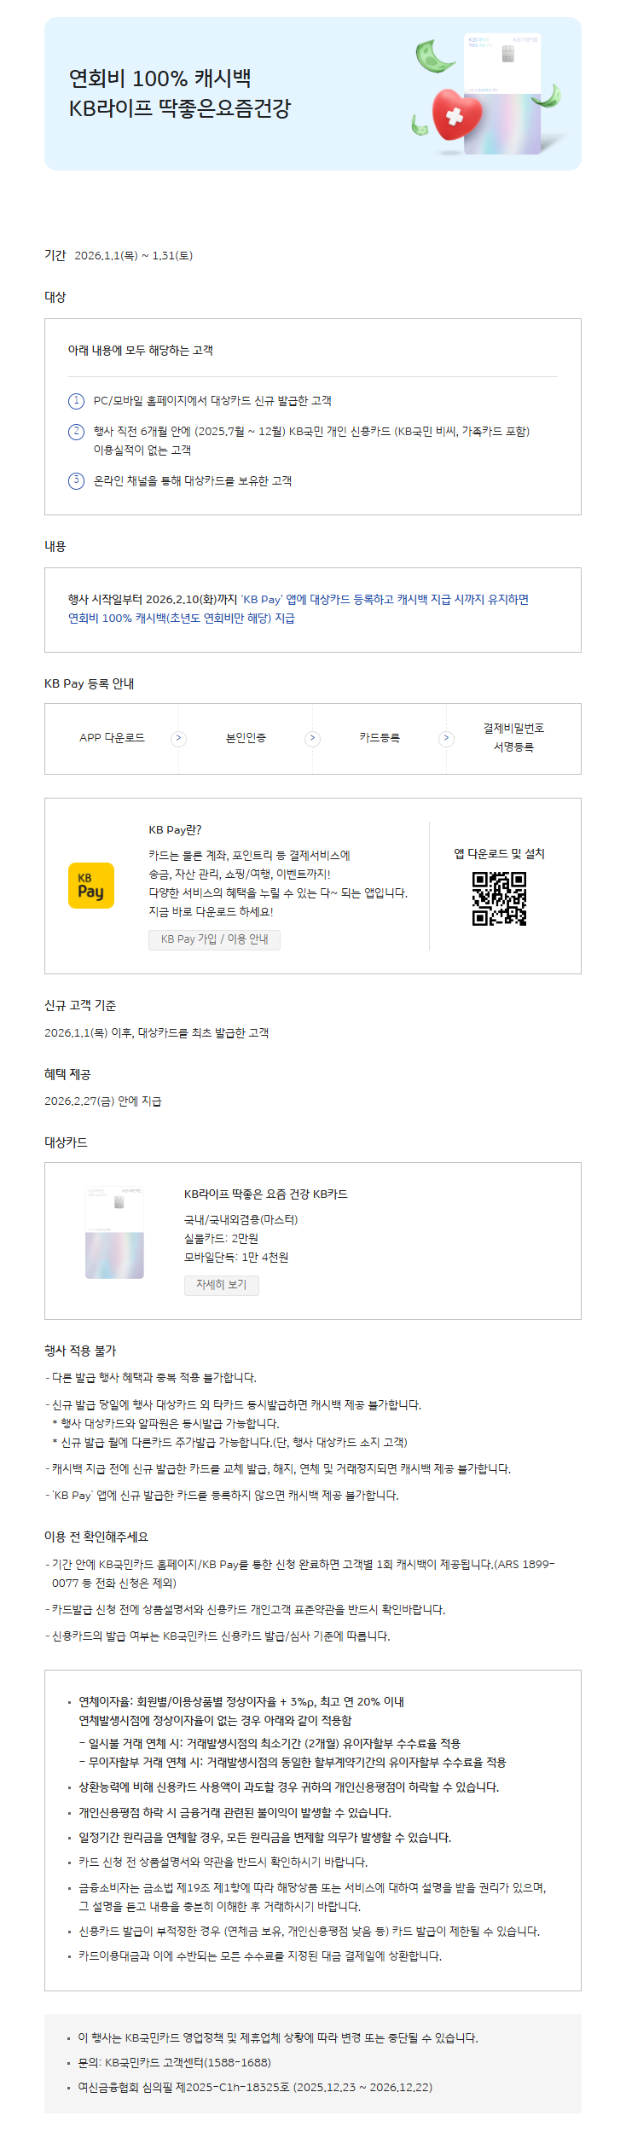
Task: Click the blue cashback offer description text
Action: tap(299, 609)
